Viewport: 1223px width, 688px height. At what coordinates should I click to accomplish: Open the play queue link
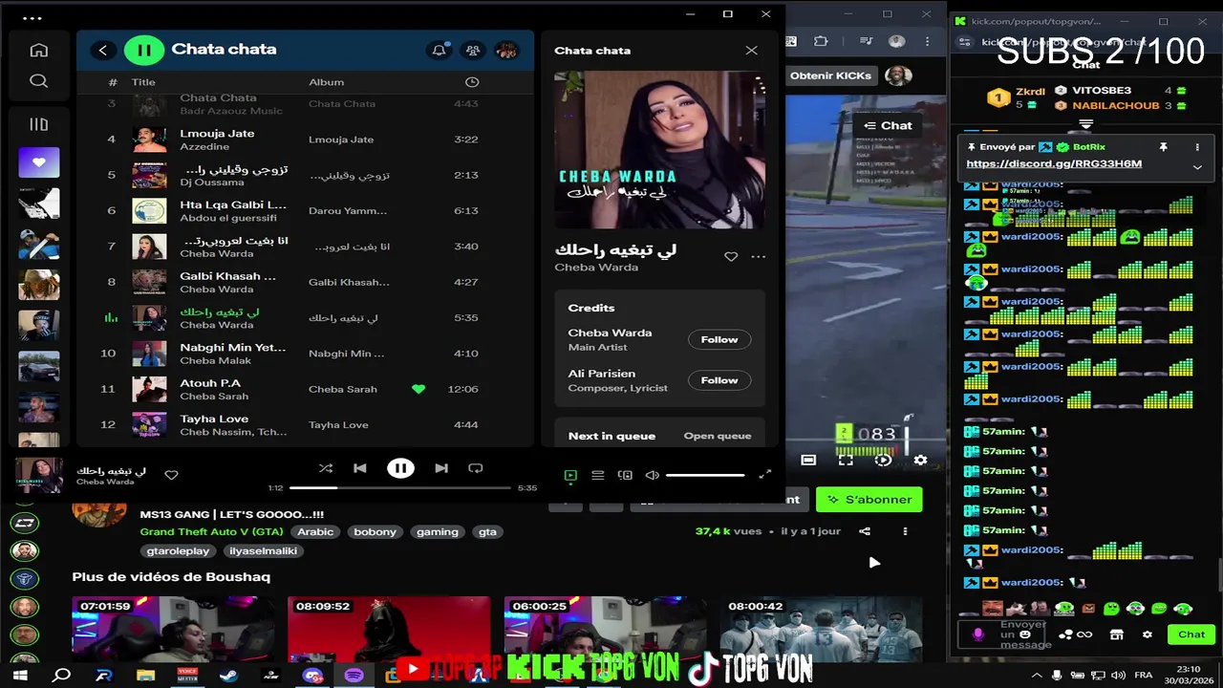[718, 436]
